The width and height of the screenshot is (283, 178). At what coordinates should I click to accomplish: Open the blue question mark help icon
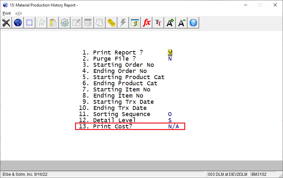coord(193,23)
